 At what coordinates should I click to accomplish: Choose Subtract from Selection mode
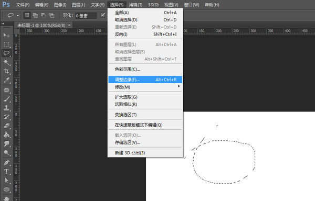pos(44,15)
